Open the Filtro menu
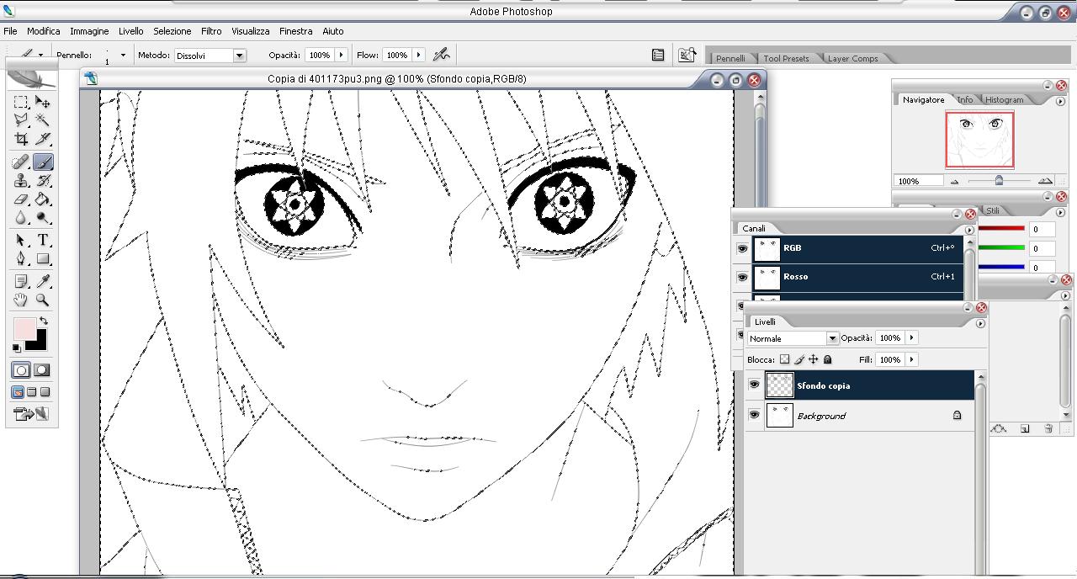 (x=211, y=31)
